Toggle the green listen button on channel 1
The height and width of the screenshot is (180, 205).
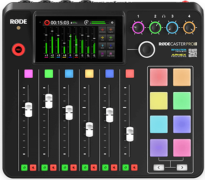pyautogui.click(x=24, y=168)
